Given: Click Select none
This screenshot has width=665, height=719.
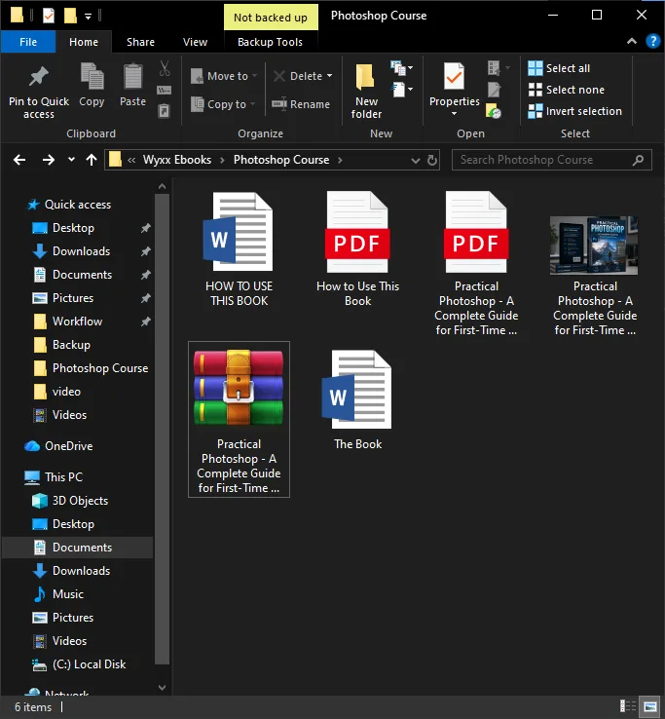Looking at the screenshot, I should [566, 90].
